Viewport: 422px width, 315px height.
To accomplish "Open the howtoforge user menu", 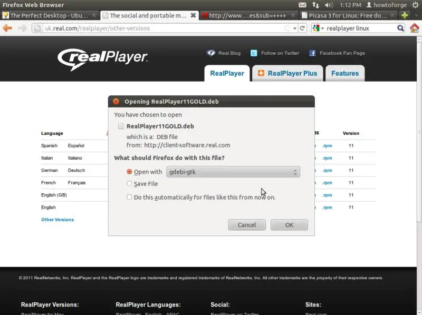I will [x=387, y=5].
